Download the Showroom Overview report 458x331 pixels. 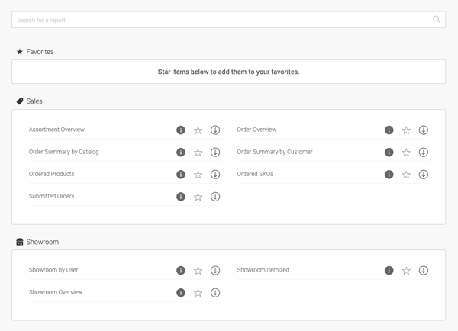click(215, 292)
